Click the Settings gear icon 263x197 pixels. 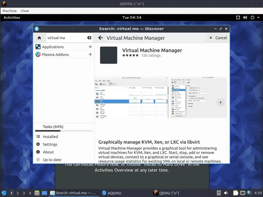point(38,144)
